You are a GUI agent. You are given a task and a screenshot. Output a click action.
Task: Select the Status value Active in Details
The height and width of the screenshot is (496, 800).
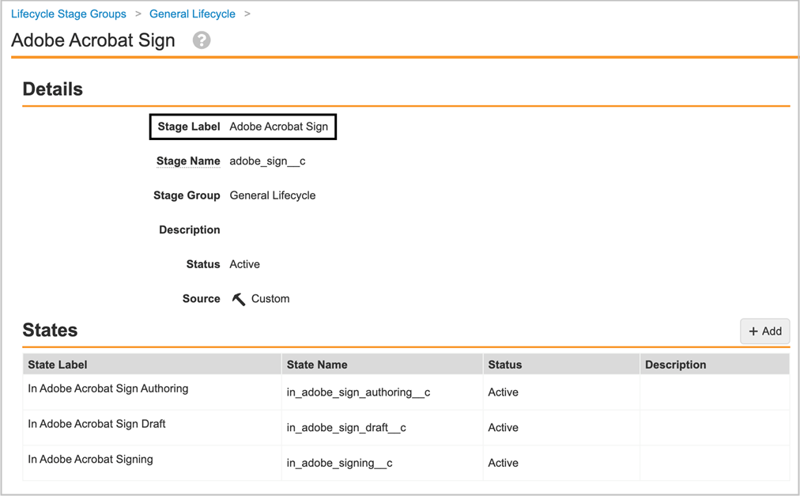click(x=244, y=263)
